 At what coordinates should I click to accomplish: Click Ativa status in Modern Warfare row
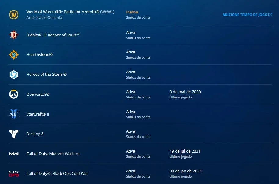coord(130,151)
